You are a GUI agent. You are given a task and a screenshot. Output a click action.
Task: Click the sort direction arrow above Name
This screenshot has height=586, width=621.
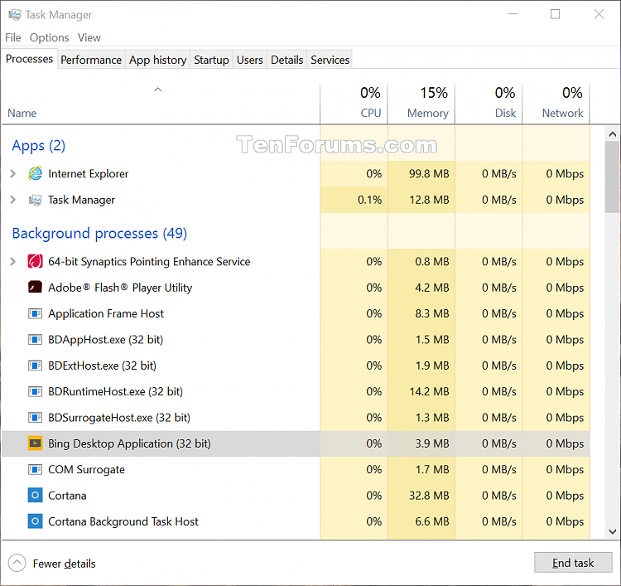157,90
